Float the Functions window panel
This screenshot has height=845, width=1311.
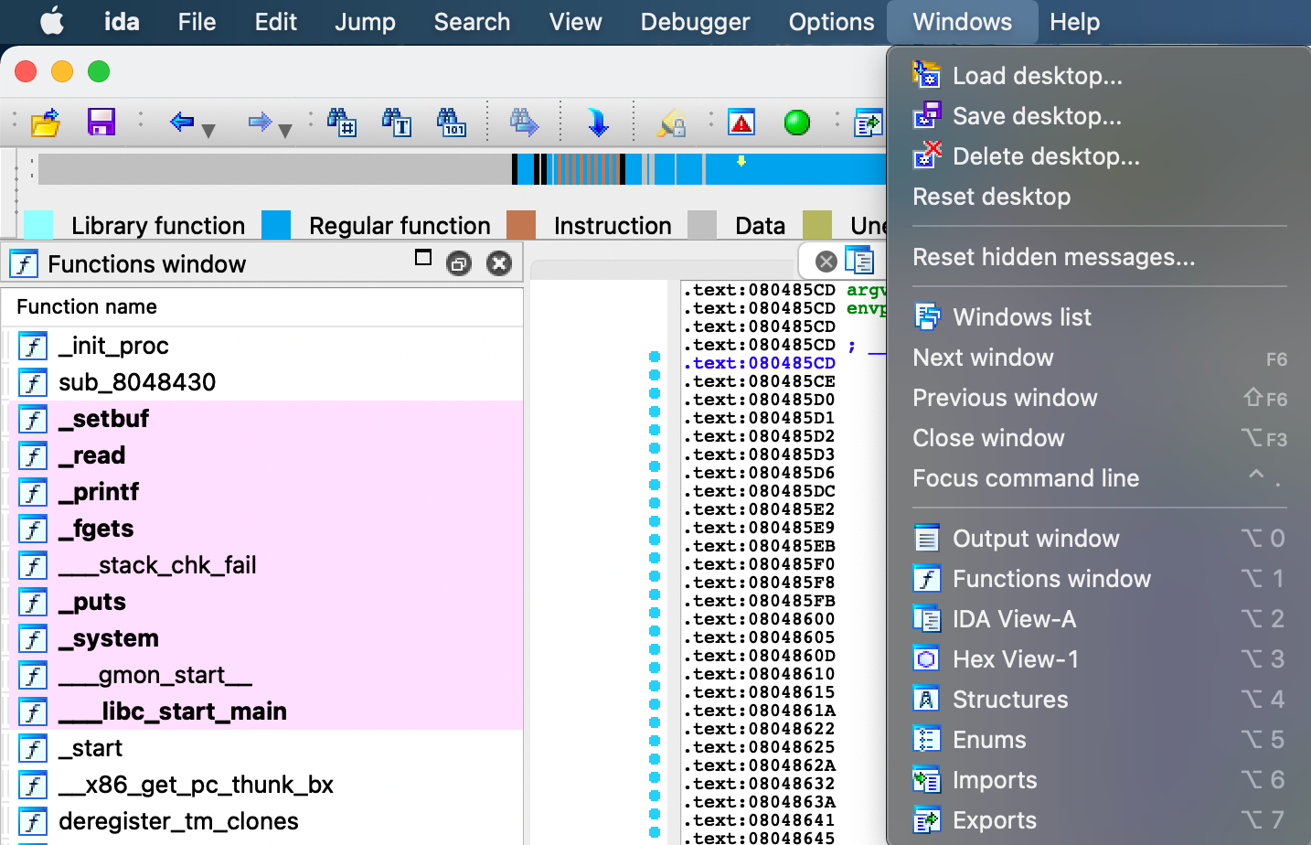[x=459, y=263]
